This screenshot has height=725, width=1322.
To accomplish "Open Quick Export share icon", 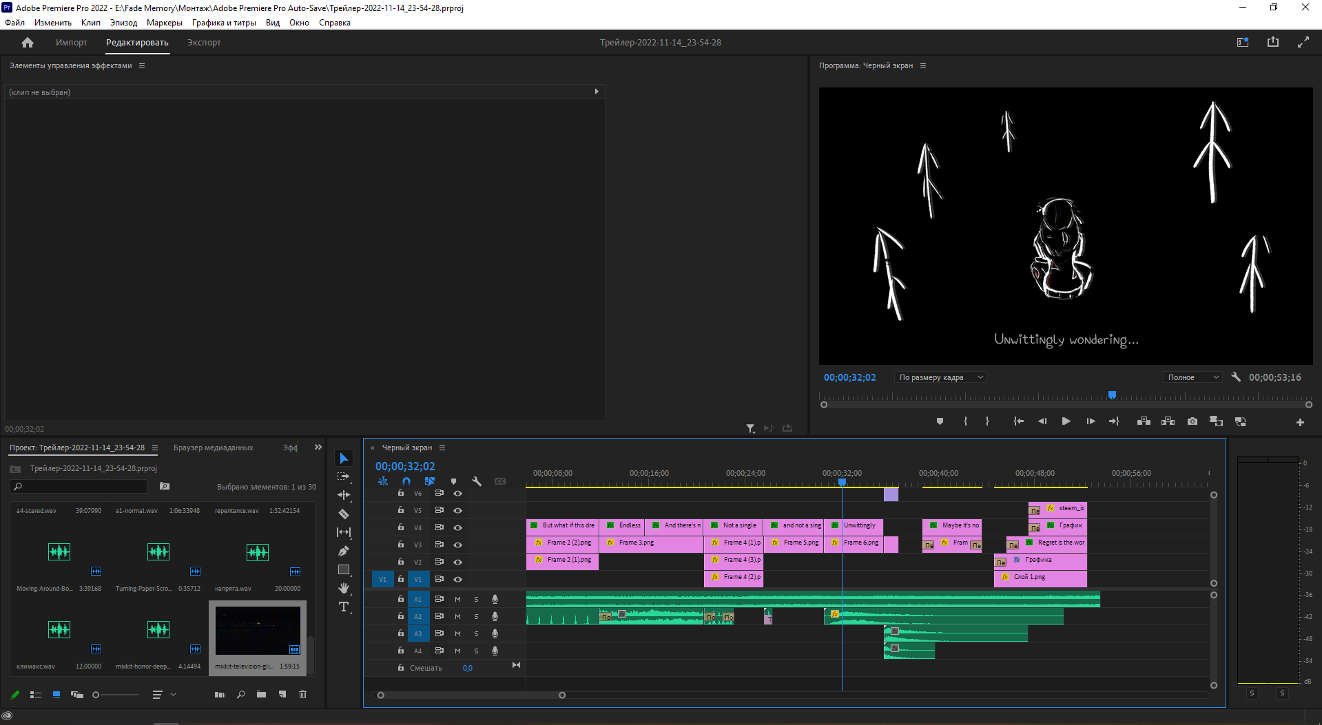I will (1273, 42).
